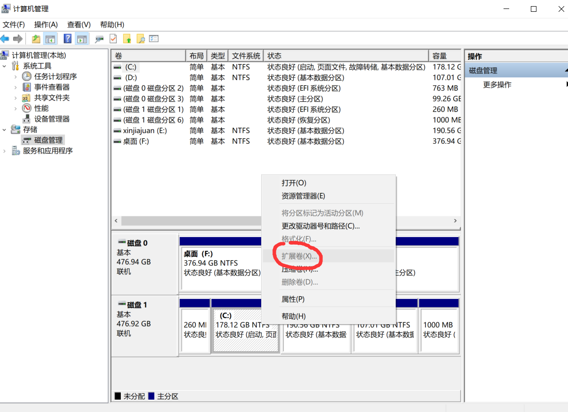Click the 设备管理器 device icon
Image resolution: width=568 pixels, height=412 pixels.
[x=27, y=119]
